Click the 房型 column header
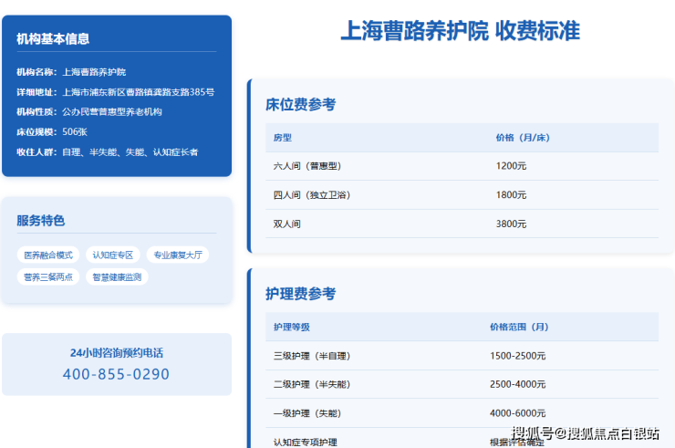This screenshot has width=675, height=448. [x=283, y=138]
